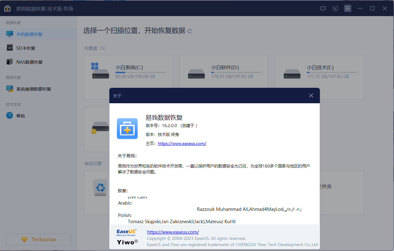Close the 关于 dialog
This screenshot has height=251, width=394.
311,96
